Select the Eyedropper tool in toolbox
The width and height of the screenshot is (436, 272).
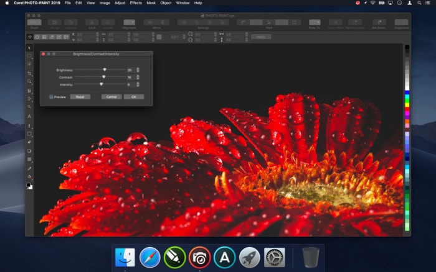tap(29, 168)
